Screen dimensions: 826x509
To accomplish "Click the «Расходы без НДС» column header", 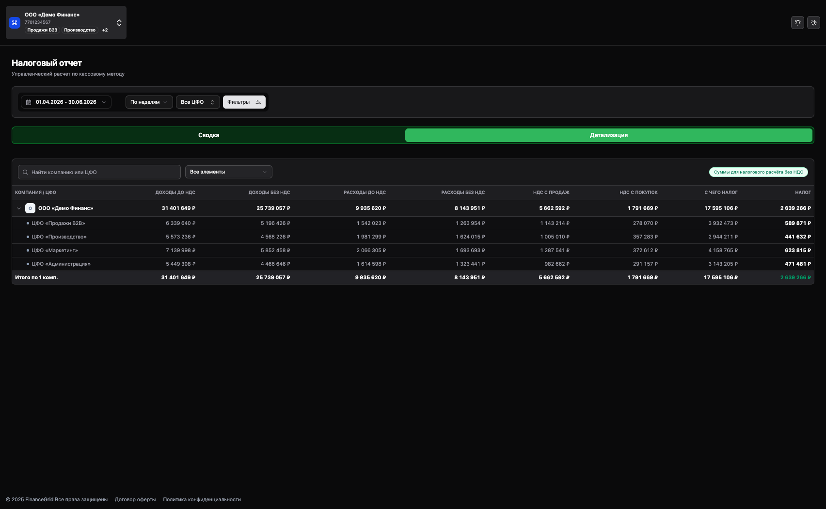I will tap(463, 192).
